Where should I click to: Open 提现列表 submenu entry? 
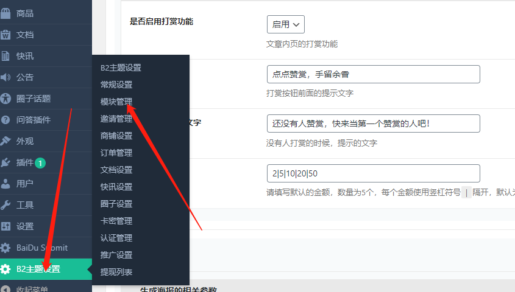point(116,272)
